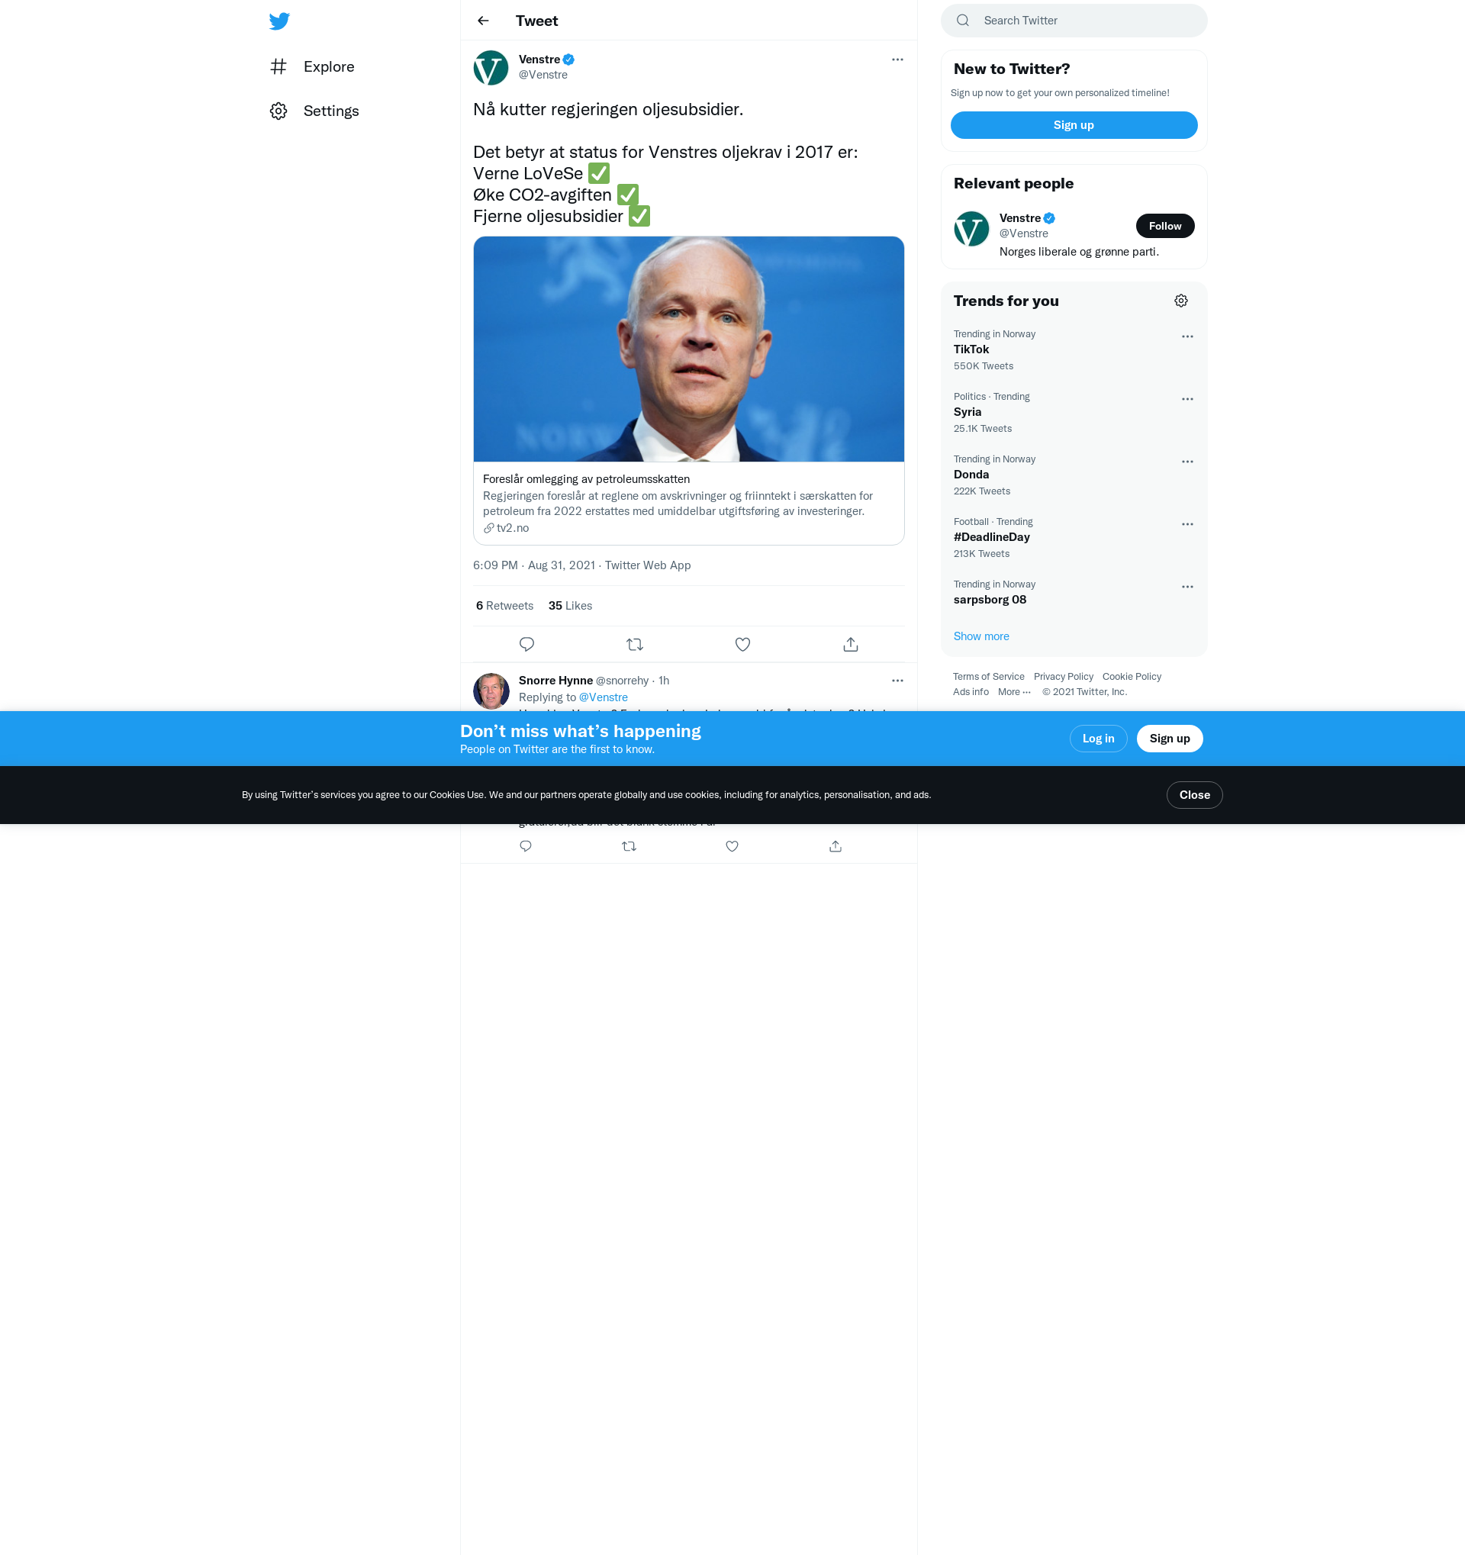Viewport: 1465px width, 1555px height.
Task: Like Snorre Hynne's reply
Action: [x=731, y=846]
